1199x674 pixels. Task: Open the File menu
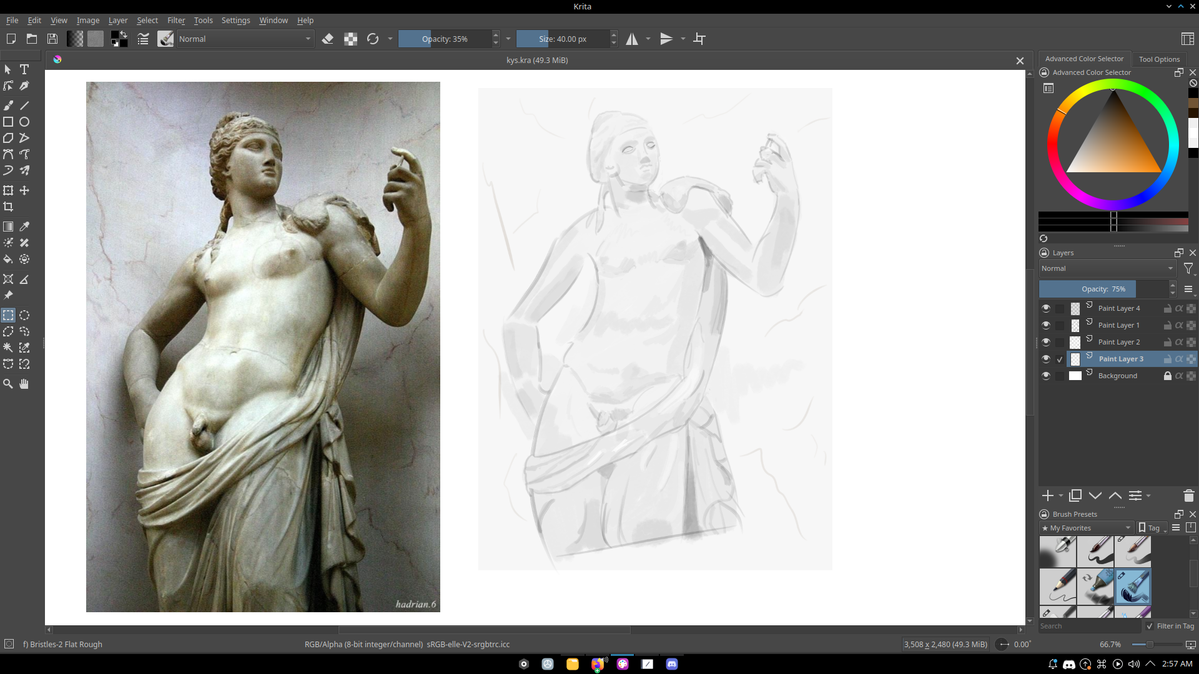pyautogui.click(x=12, y=20)
